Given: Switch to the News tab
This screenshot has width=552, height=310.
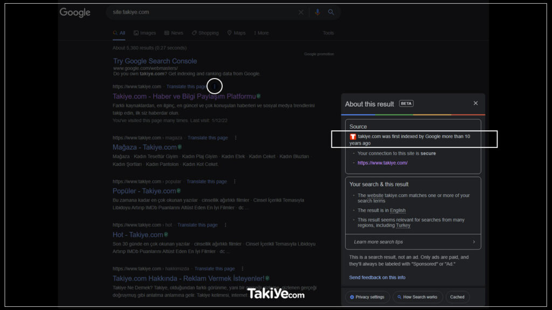Looking at the screenshot, I should pyautogui.click(x=174, y=33).
